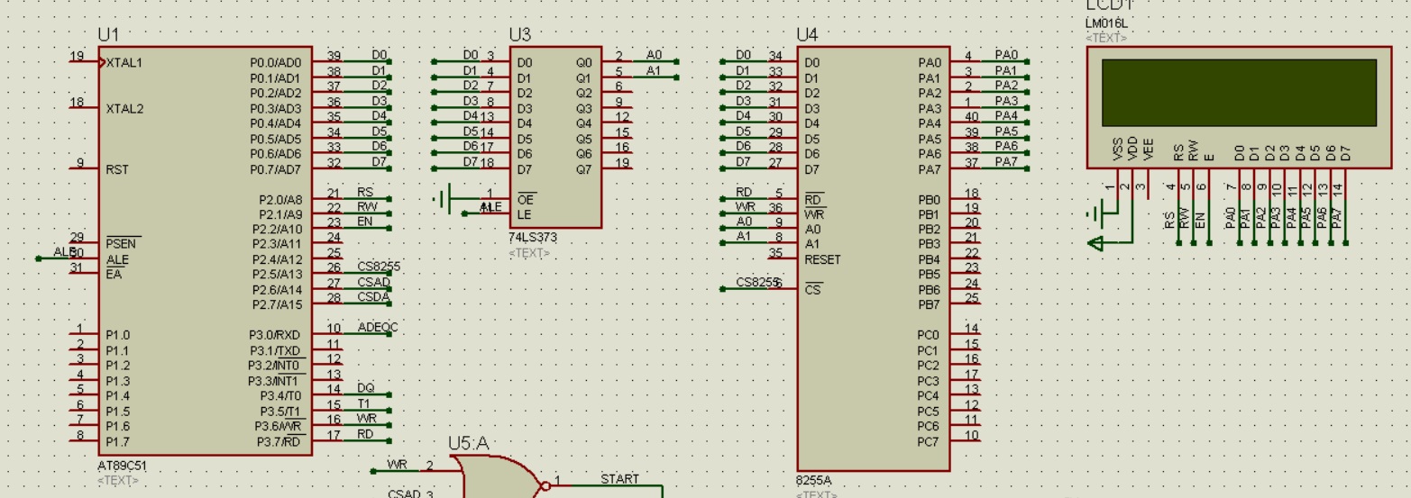Click the 'DQ' net label on U1 pin 14

[x=365, y=388]
